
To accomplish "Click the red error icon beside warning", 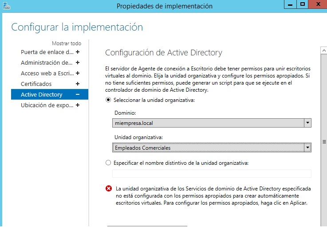I will click(109, 189).
